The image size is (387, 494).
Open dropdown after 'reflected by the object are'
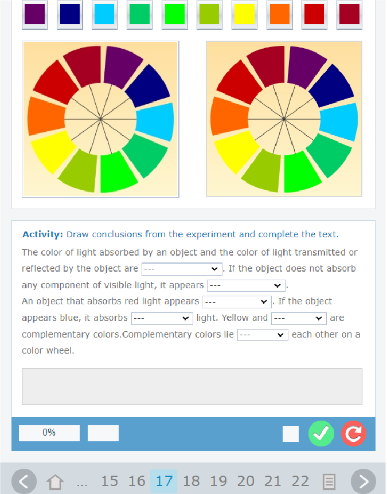pyautogui.click(x=182, y=269)
